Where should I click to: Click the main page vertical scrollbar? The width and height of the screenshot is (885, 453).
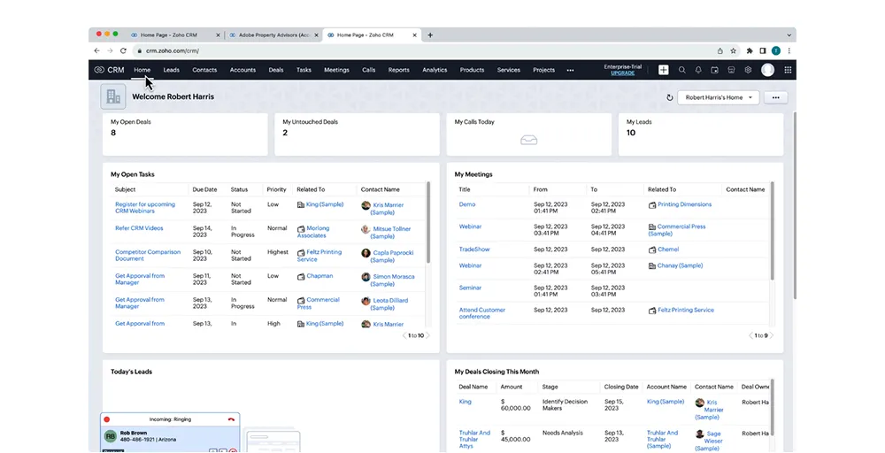point(795,205)
